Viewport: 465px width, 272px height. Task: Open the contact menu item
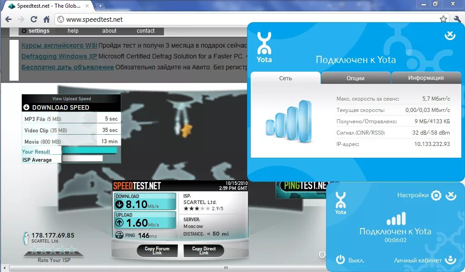pyautogui.click(x=146, y=31)
